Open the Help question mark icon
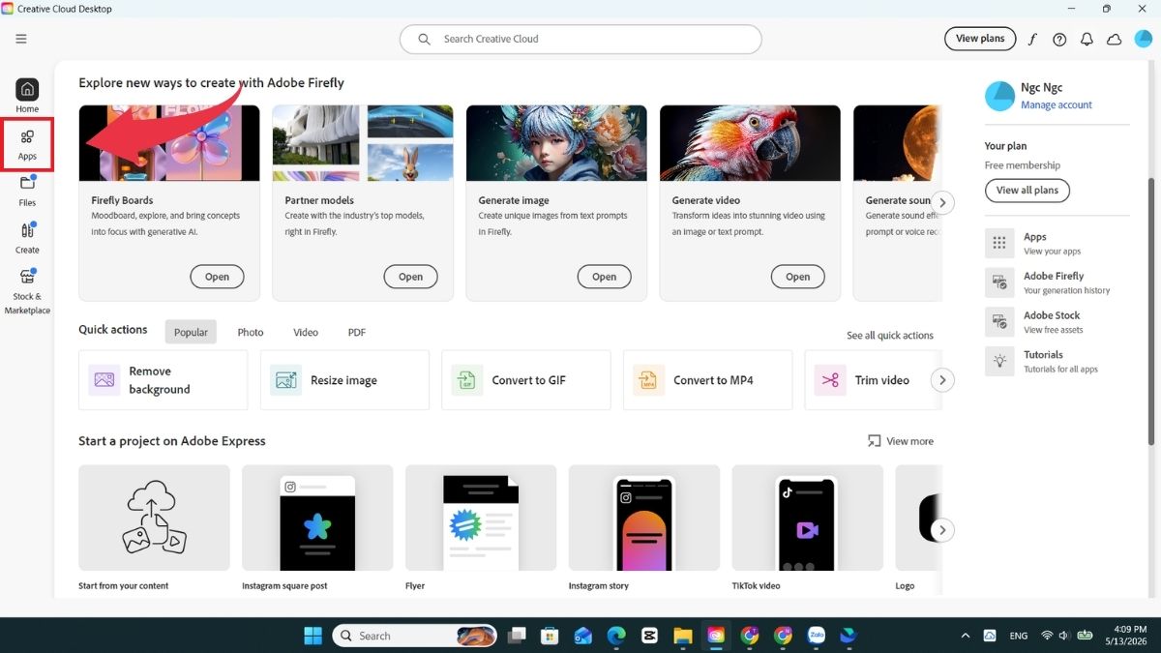1161x653 pixels. click(x=1059, y=39)
